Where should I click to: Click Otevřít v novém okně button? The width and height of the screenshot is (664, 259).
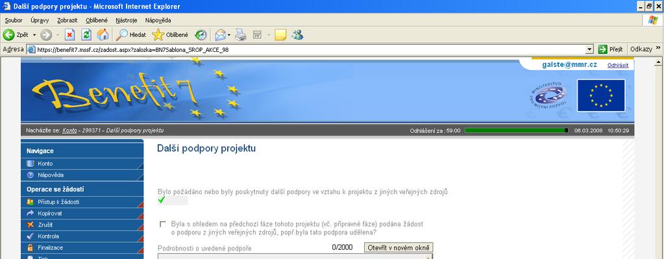pos(399,247)
